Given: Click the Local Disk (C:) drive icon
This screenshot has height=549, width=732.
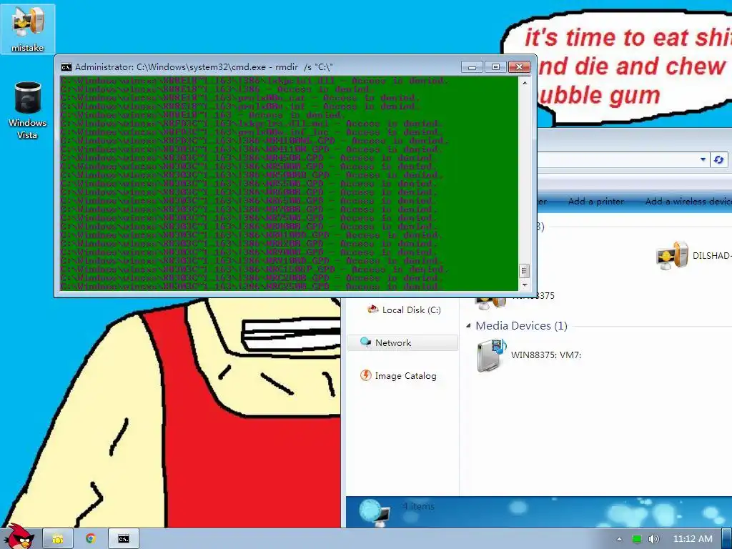Looking at the screenshot, I should [372, 310].
